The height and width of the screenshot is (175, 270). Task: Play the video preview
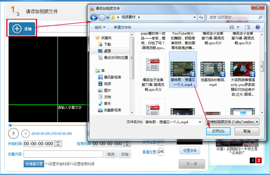coord(13,134)
